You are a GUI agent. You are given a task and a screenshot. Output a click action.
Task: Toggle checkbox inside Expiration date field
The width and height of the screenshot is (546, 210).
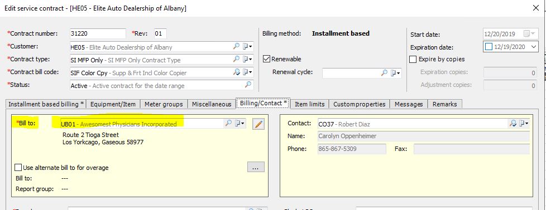pos(488,47)
